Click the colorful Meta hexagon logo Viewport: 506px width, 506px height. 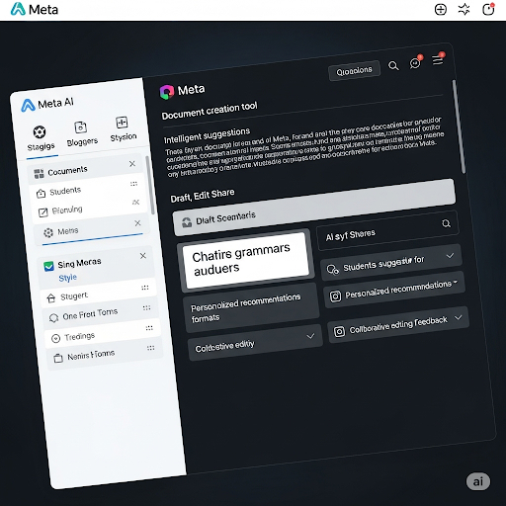(167, 92)
